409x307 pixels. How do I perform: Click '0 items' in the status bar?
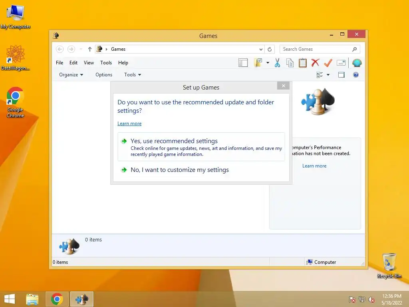point(60,262)
